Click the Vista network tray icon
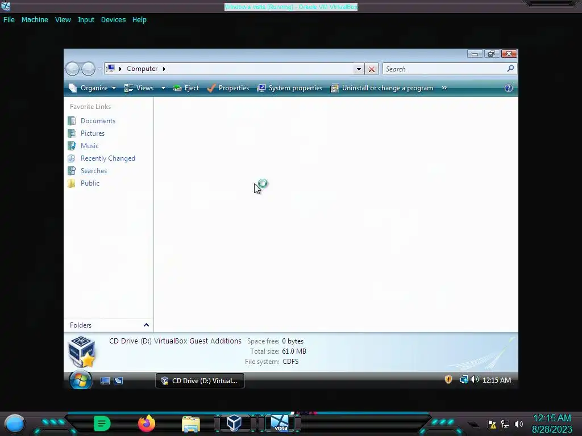Viewport: 582px width, 436px height. click(464, 379)
